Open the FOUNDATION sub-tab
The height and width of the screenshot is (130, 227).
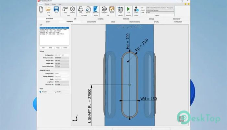pos(178,22)
